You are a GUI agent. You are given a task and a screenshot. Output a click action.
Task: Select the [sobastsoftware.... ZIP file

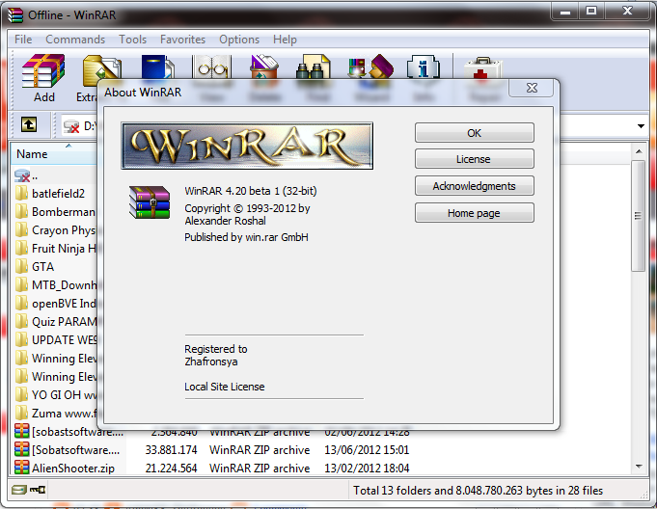click(68, 433)
